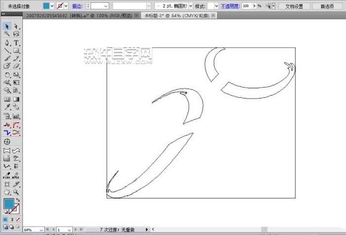Switch to the 200792920554692 document tab

pos(79,16)
